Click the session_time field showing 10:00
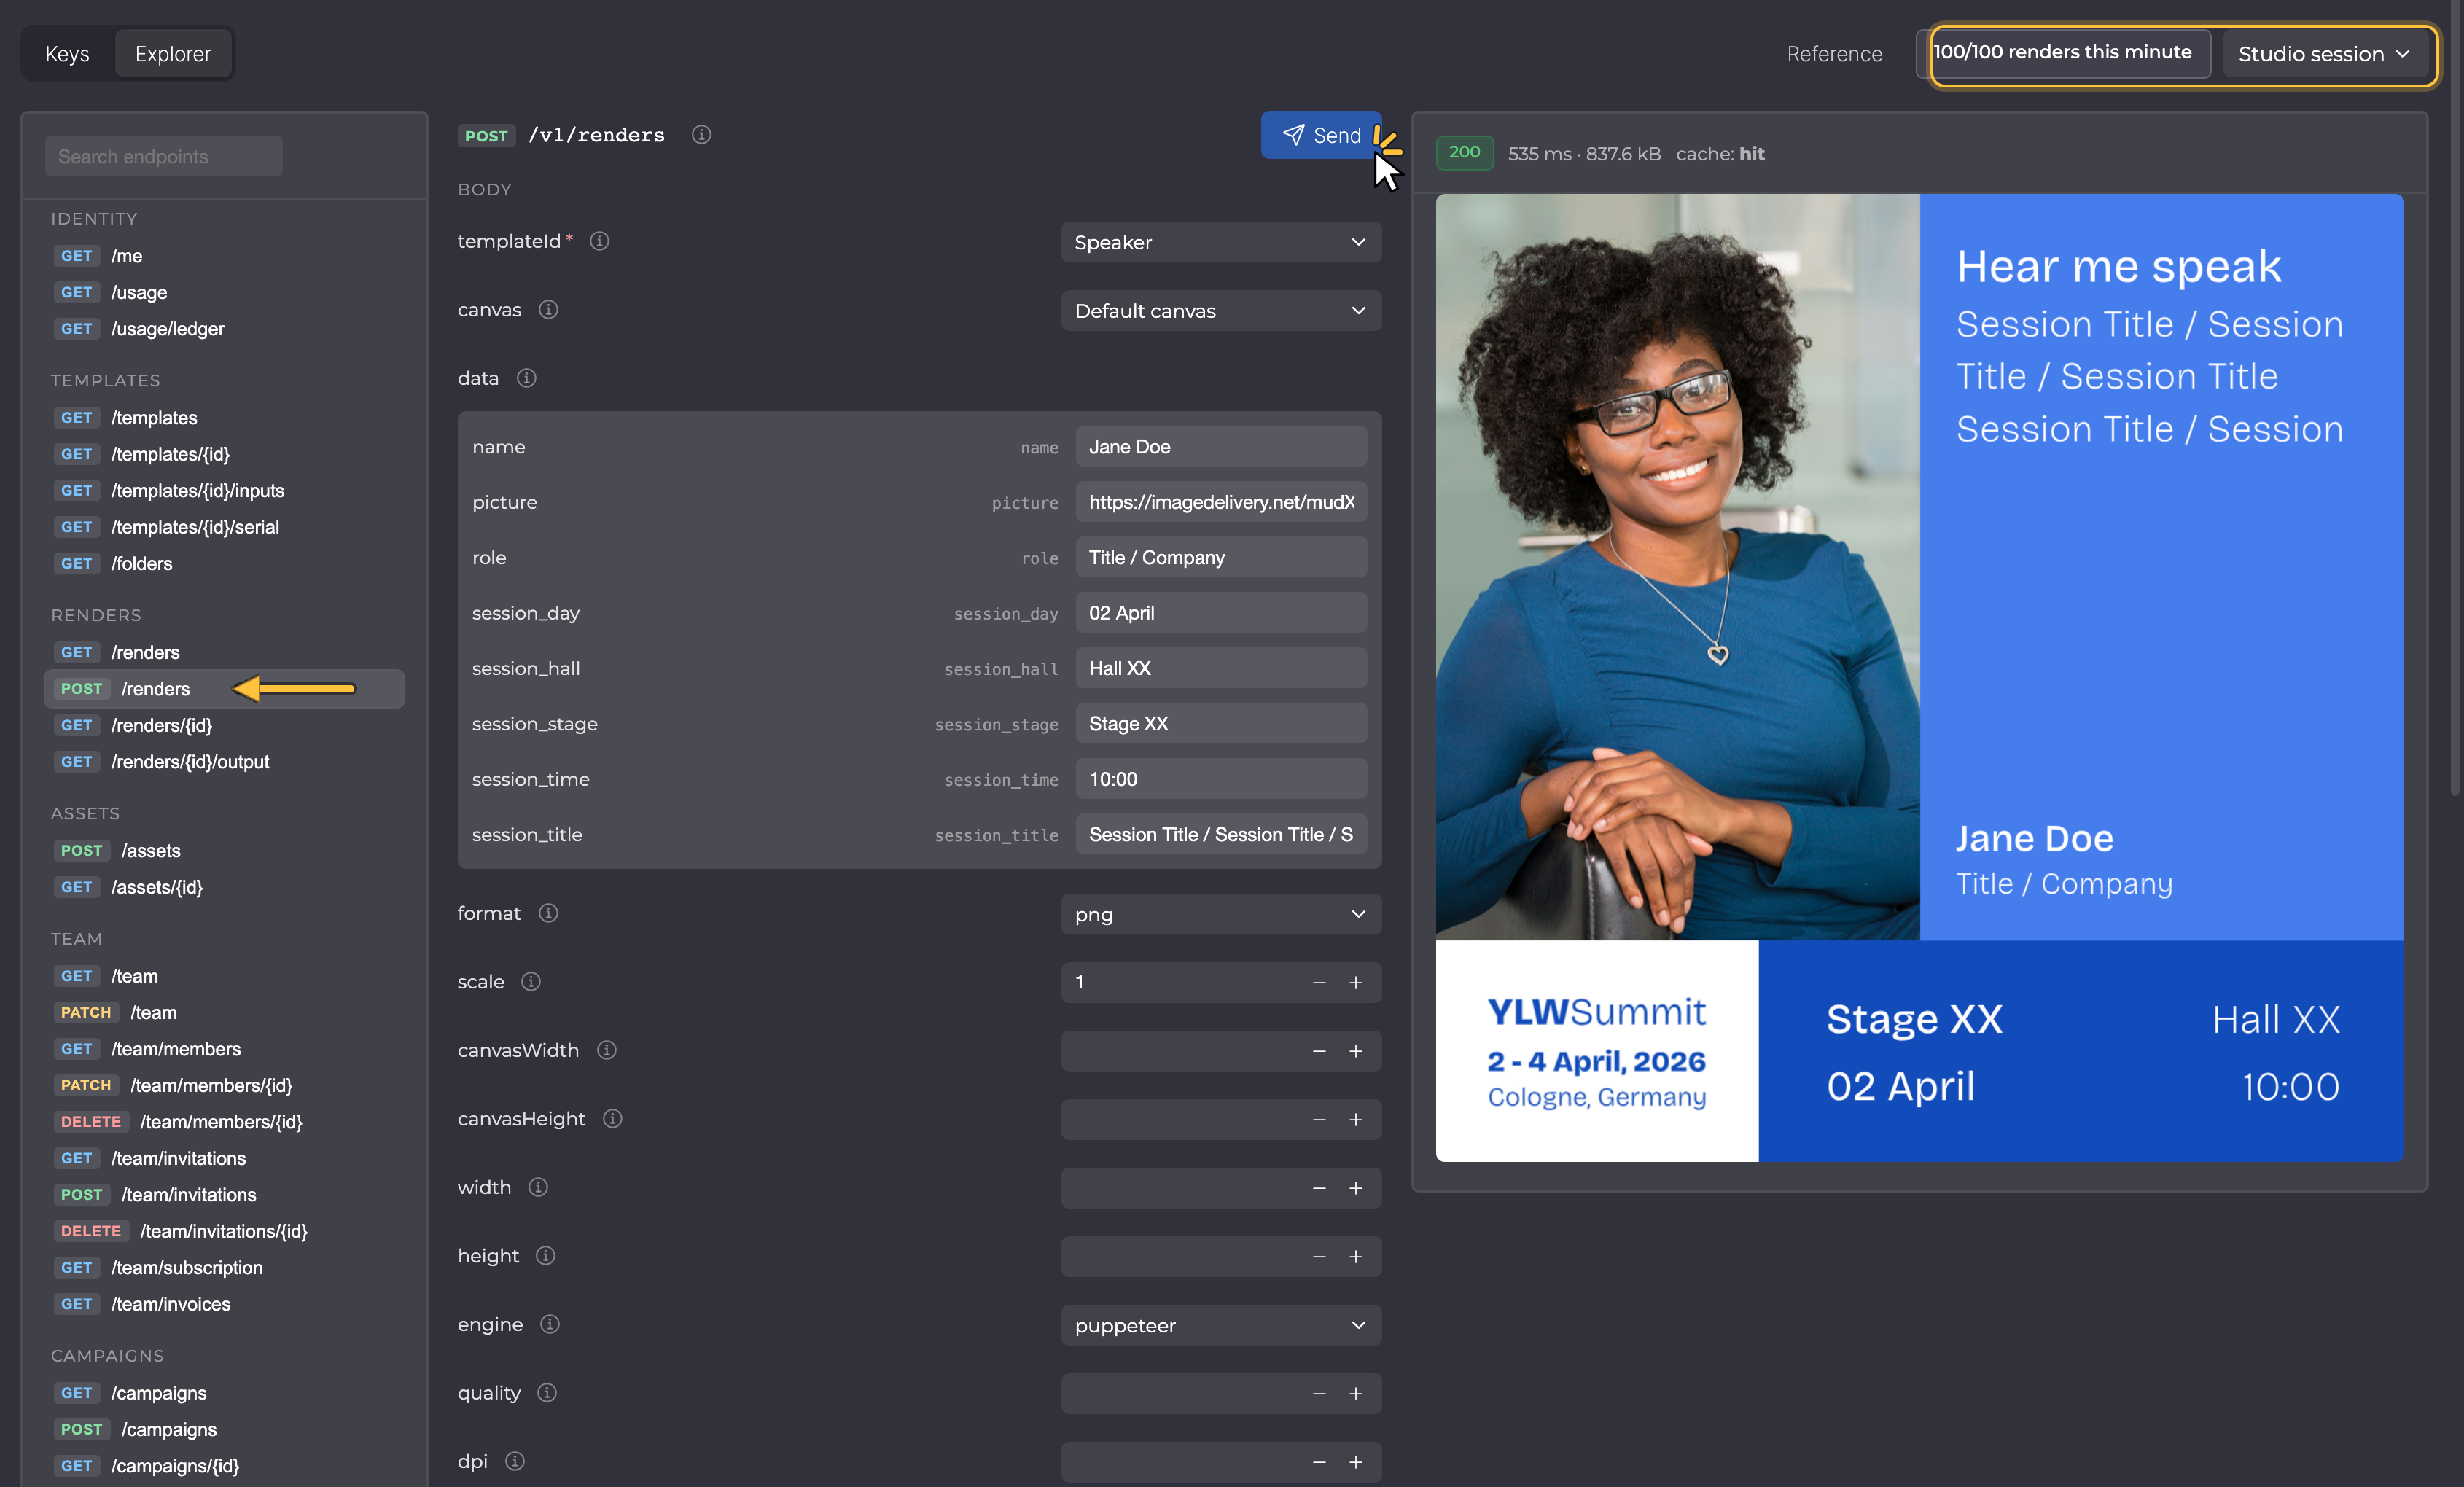This screenshot has height=1487, width=2464. tap(1221, 779)
